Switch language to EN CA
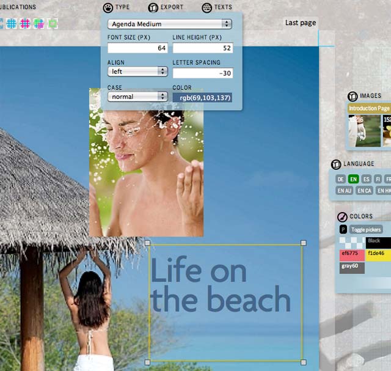Screen dimensions: 391x371 tap(364, 191)
